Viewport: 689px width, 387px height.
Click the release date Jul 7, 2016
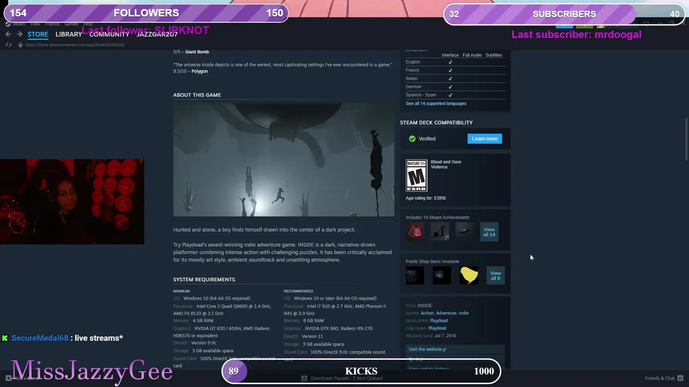(x=446, y=336)
